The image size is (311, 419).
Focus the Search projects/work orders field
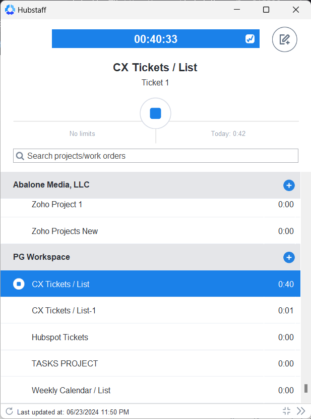[x=156, y=156]
